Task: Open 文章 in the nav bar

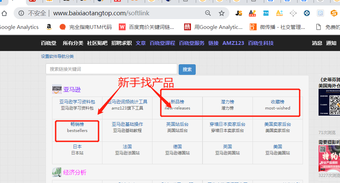Action: coord(141,43)
